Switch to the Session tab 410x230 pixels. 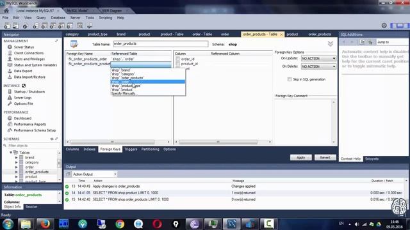coord(31,206)
